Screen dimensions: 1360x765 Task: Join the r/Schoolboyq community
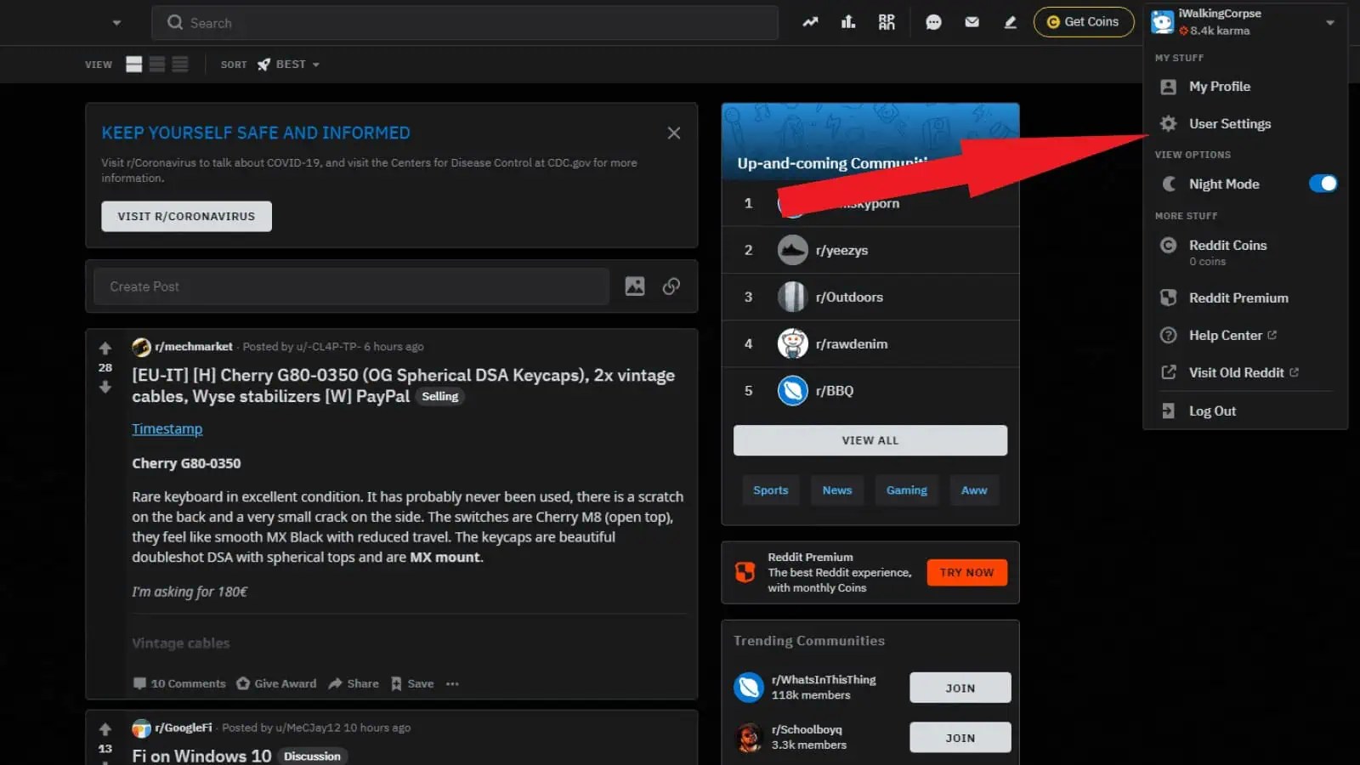(960, 737)
